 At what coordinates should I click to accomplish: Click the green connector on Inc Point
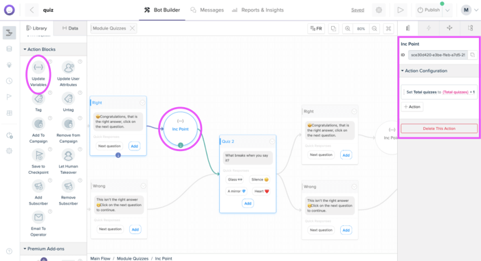pyautogui.click(x=180, y=145)
